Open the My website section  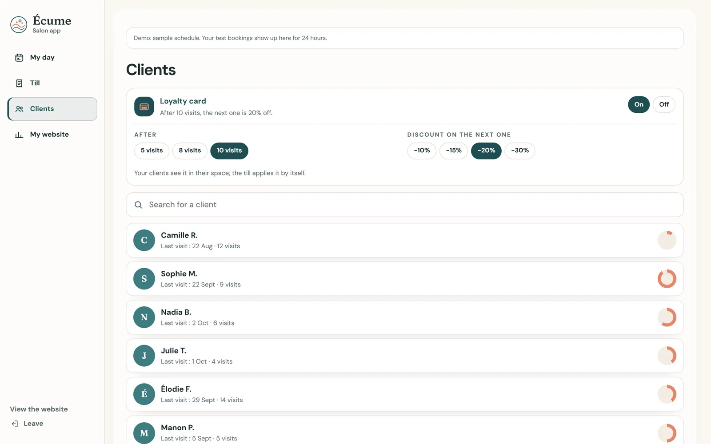point(52,135)
